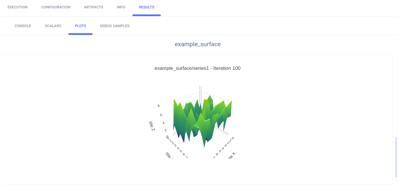Screen dimensions: 398x185
Task: Click the 'title X' axis label
Action: click(232, 156)
